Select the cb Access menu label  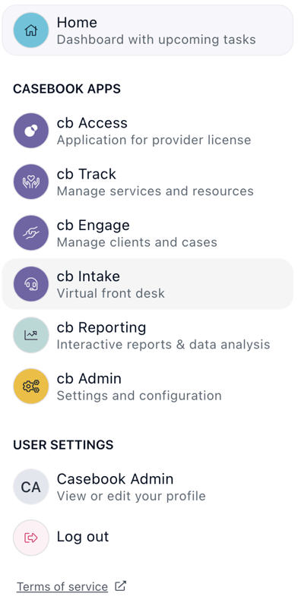(x=92, y=123)
